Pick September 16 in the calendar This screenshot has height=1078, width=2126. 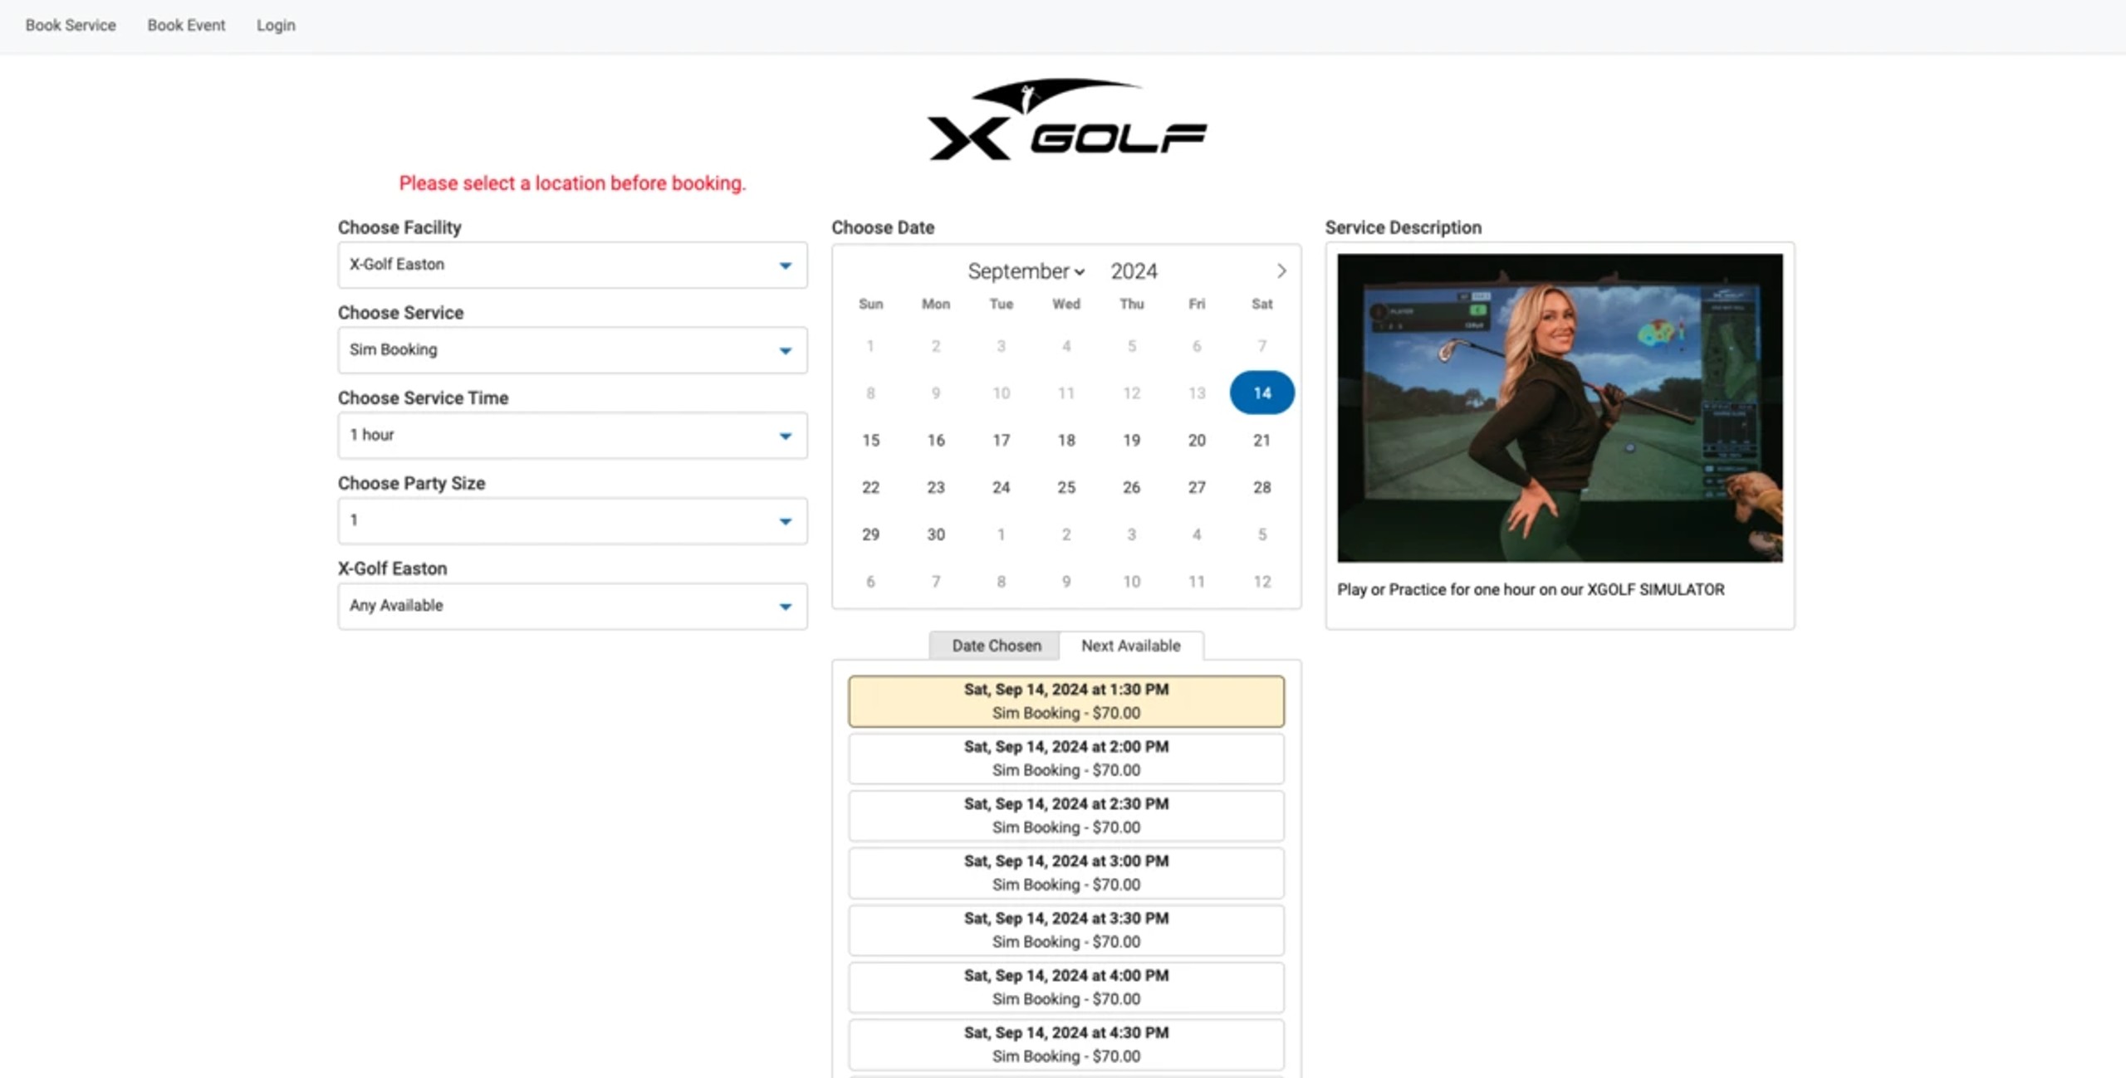pos(936,440)
